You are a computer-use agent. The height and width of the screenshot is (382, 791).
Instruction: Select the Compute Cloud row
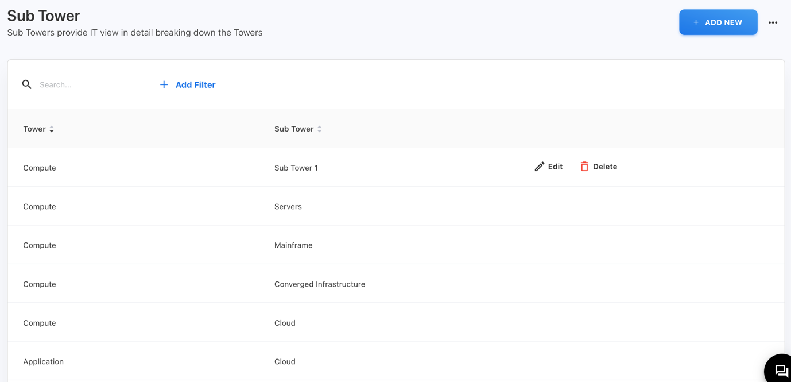pyautogui.click(x=285, y=323)
